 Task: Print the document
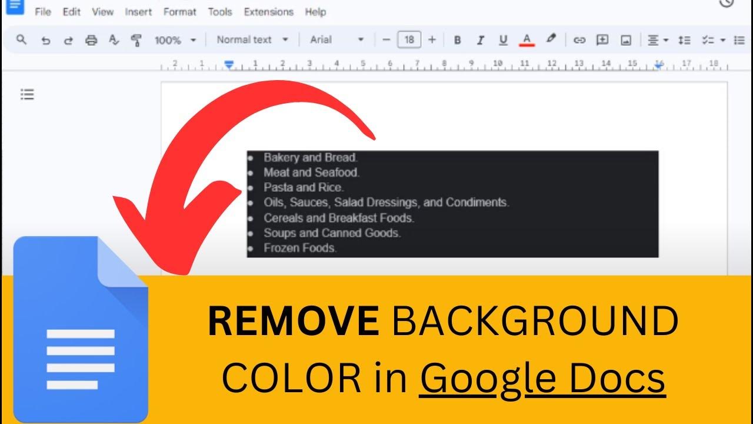[91, 41]
